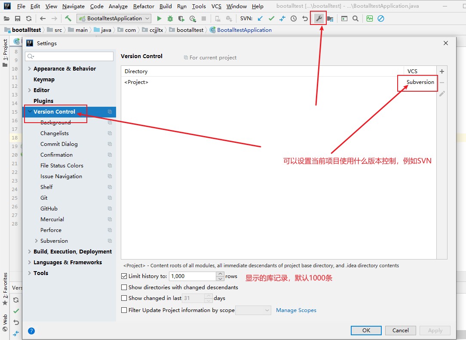This screenshot has height=340, width=466.
Task: Open Settings via the wrench toolbar icon
Action: click(319, 19)
